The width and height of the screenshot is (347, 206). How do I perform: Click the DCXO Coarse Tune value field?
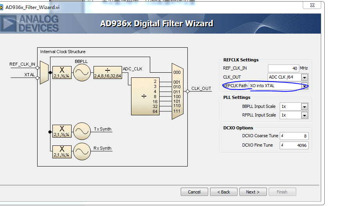[294, 136]
